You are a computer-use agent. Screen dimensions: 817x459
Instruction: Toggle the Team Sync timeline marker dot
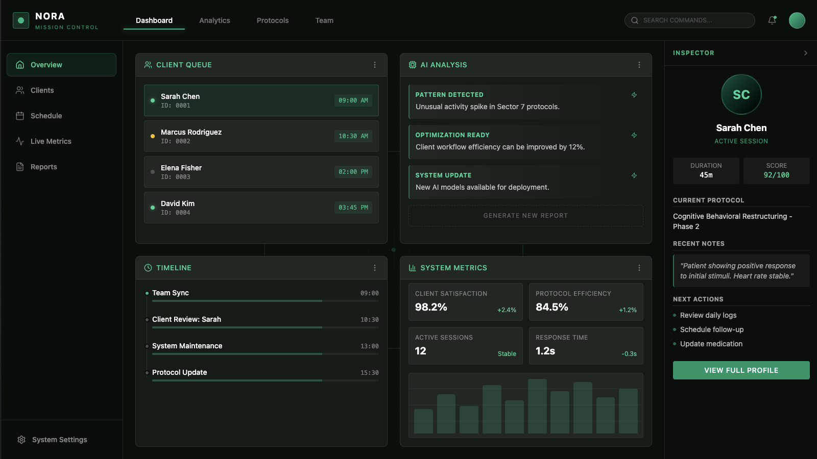pyautogui.click(x=147, y=293)
